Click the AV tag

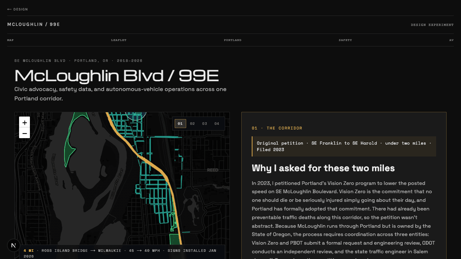(x=451, y=40)
